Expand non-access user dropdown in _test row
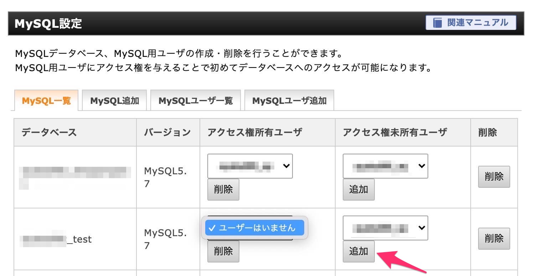 [x=385, y=228]
